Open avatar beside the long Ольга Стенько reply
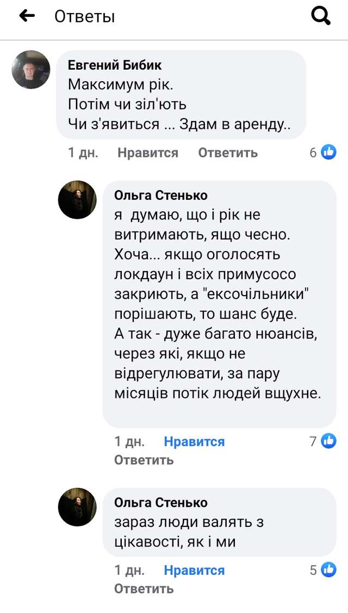The image size is (348, 613). (x=77, y=200)
